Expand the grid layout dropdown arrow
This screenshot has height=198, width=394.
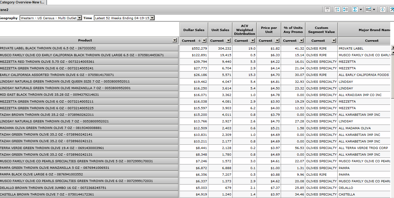(374, 10)
